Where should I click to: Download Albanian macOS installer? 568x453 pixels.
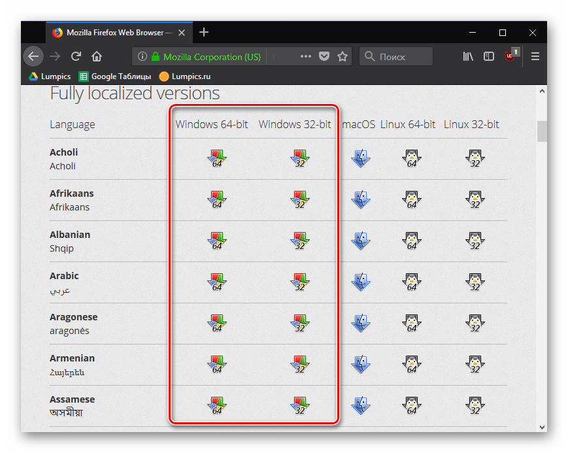(x=360, y=241)
